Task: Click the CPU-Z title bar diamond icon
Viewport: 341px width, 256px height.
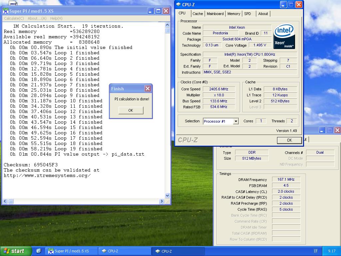Action: tap(178, 4)
